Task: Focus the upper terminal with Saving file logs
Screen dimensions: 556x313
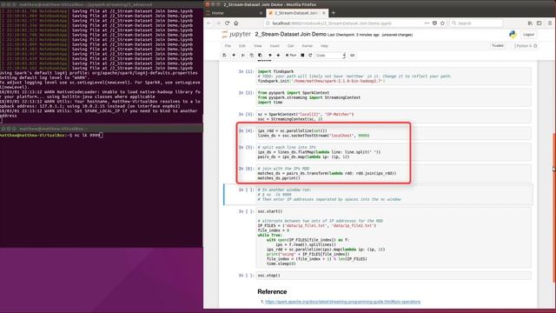Action: pyautogui.click(x=102, y=65)
